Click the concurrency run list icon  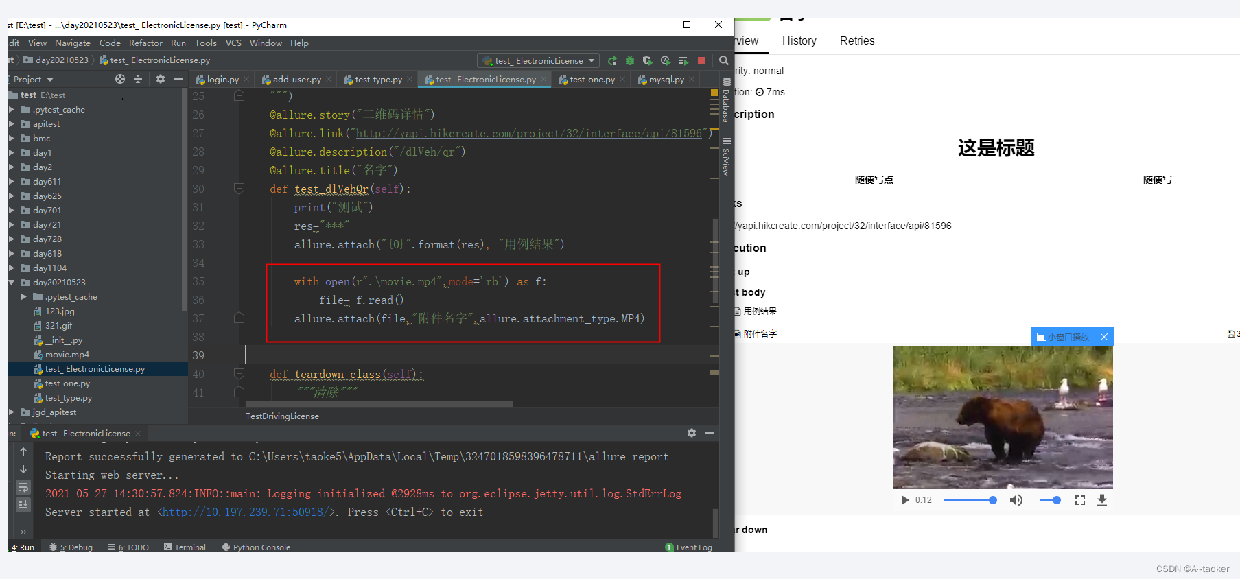[x=683, y=60]
